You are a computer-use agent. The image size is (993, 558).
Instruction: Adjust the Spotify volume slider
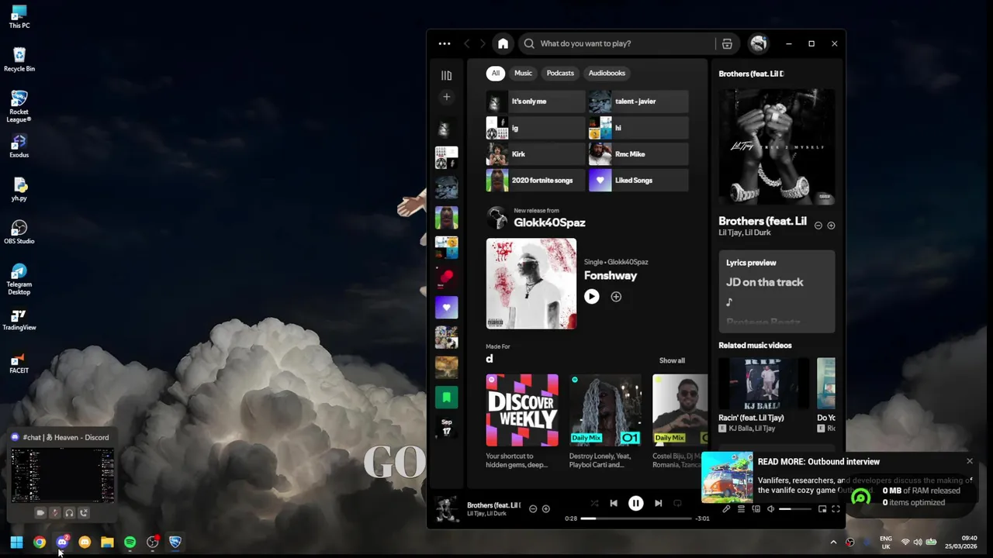795,509
